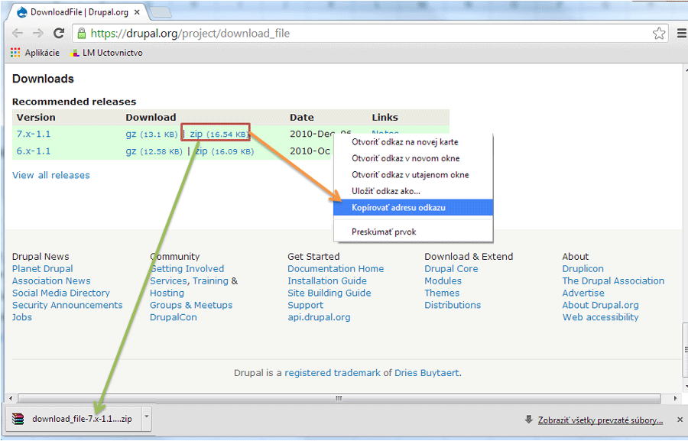Open the Themes footer link
The image size is (688, 441).
tap(442, 293)
